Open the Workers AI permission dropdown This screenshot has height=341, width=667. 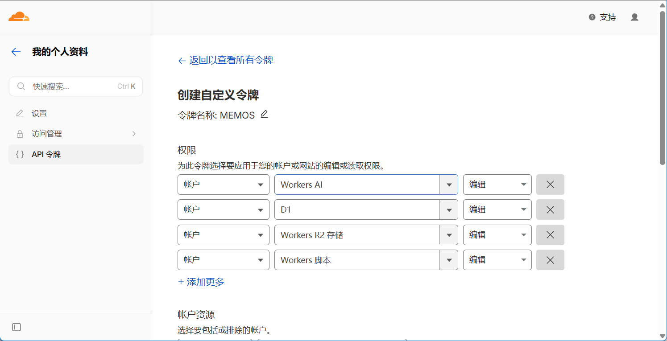pyautogui.click(x=366, y=185)
